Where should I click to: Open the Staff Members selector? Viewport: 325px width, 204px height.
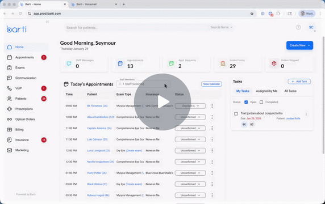coord(143,84)
